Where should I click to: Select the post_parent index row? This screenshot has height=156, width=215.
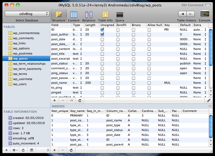[x=129, y=144]
